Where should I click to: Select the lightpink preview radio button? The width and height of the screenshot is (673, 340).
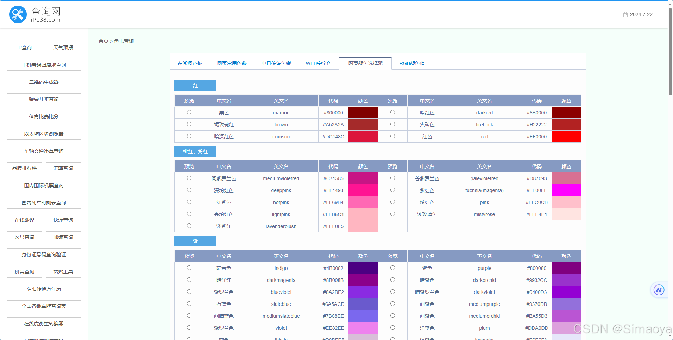pos(189,214)
